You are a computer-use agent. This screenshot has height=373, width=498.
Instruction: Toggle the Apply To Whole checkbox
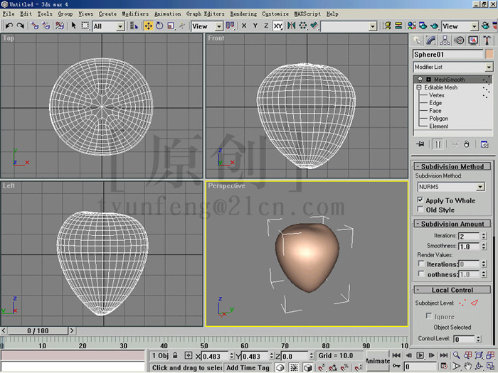pyautogui.click(x=420, y=200)
